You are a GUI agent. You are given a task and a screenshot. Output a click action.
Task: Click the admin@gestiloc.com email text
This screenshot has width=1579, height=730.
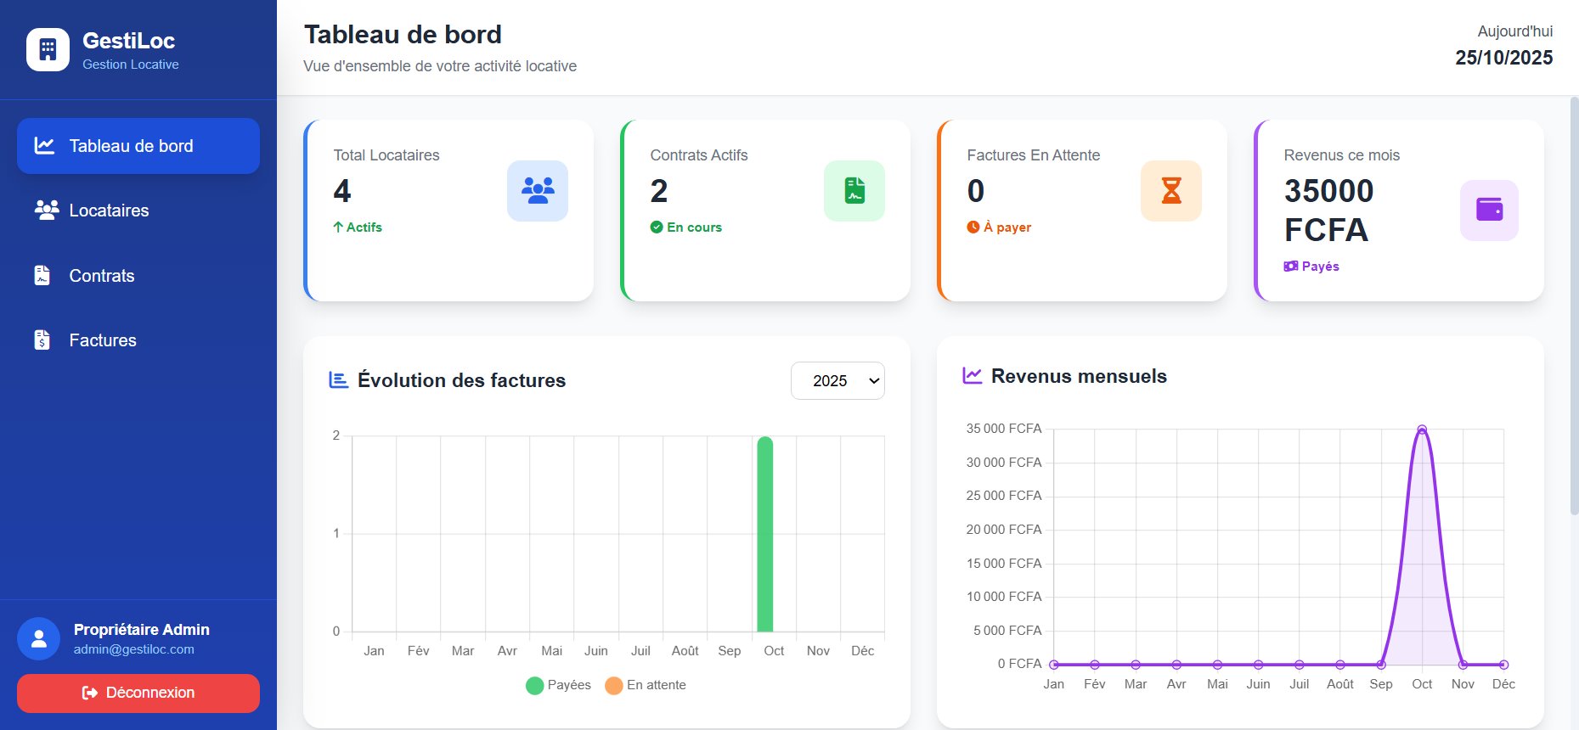[133, 649]
